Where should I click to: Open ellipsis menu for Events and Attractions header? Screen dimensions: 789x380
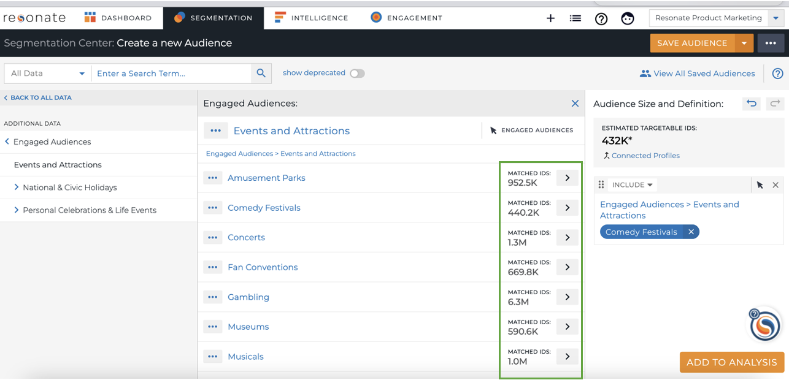click(x=215, y=131)
